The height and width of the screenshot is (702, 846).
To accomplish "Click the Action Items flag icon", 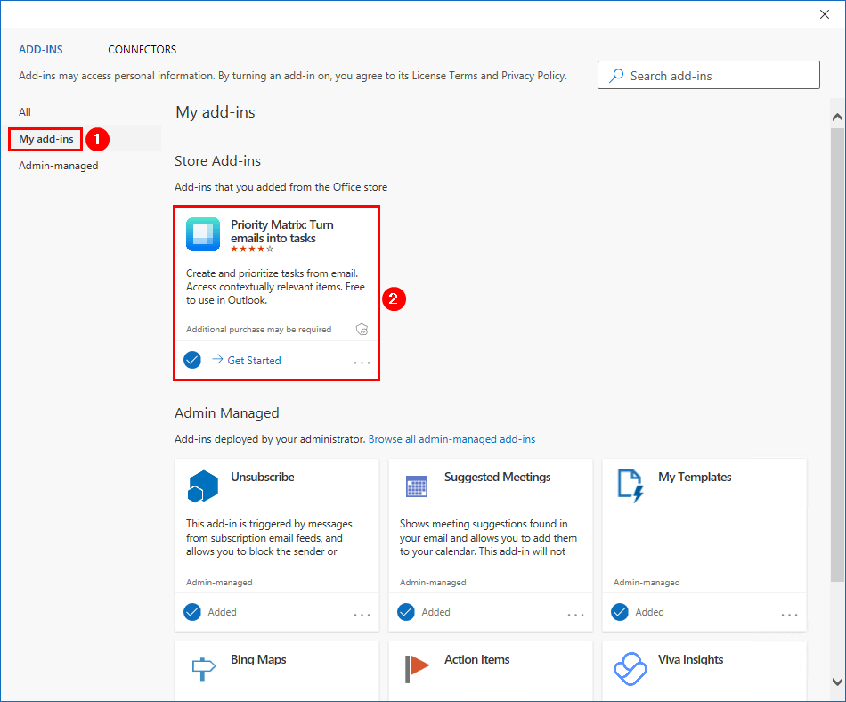I will (417, 668).
